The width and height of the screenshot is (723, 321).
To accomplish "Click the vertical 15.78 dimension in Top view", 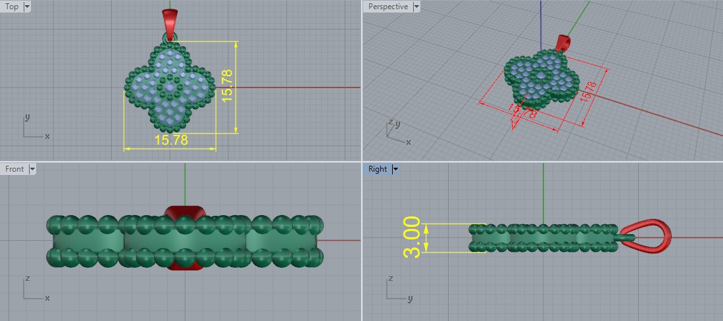I will point(229,86).
